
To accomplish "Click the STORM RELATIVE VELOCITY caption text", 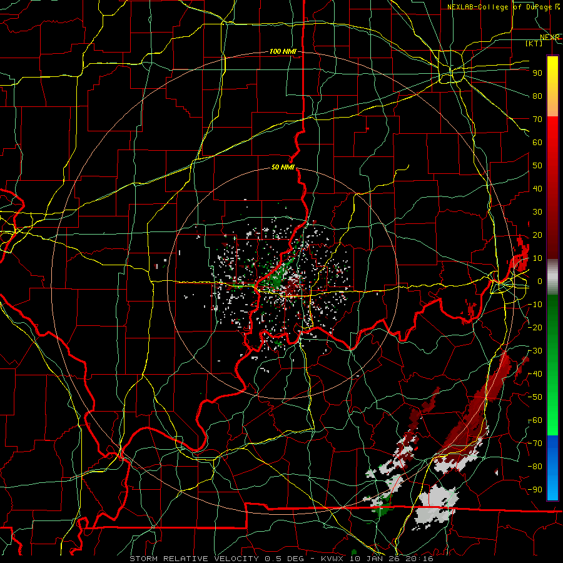I will coord(194,559).
